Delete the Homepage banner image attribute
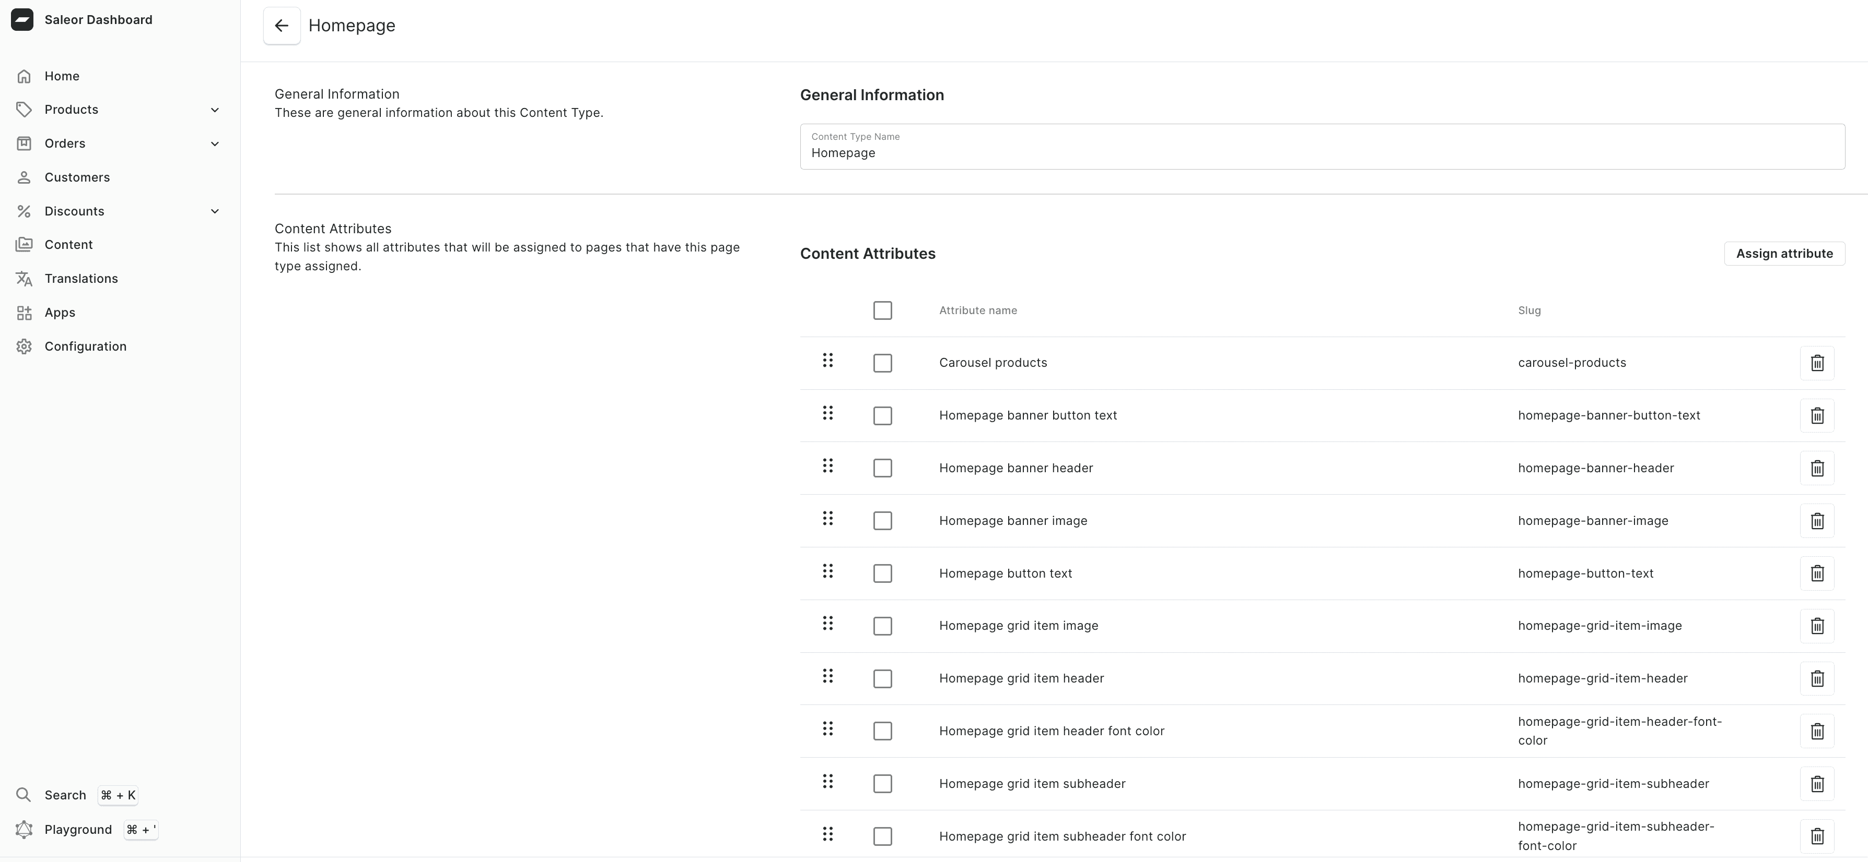Viewport: 1868px width, 862px height. [x=1816, y=521]
